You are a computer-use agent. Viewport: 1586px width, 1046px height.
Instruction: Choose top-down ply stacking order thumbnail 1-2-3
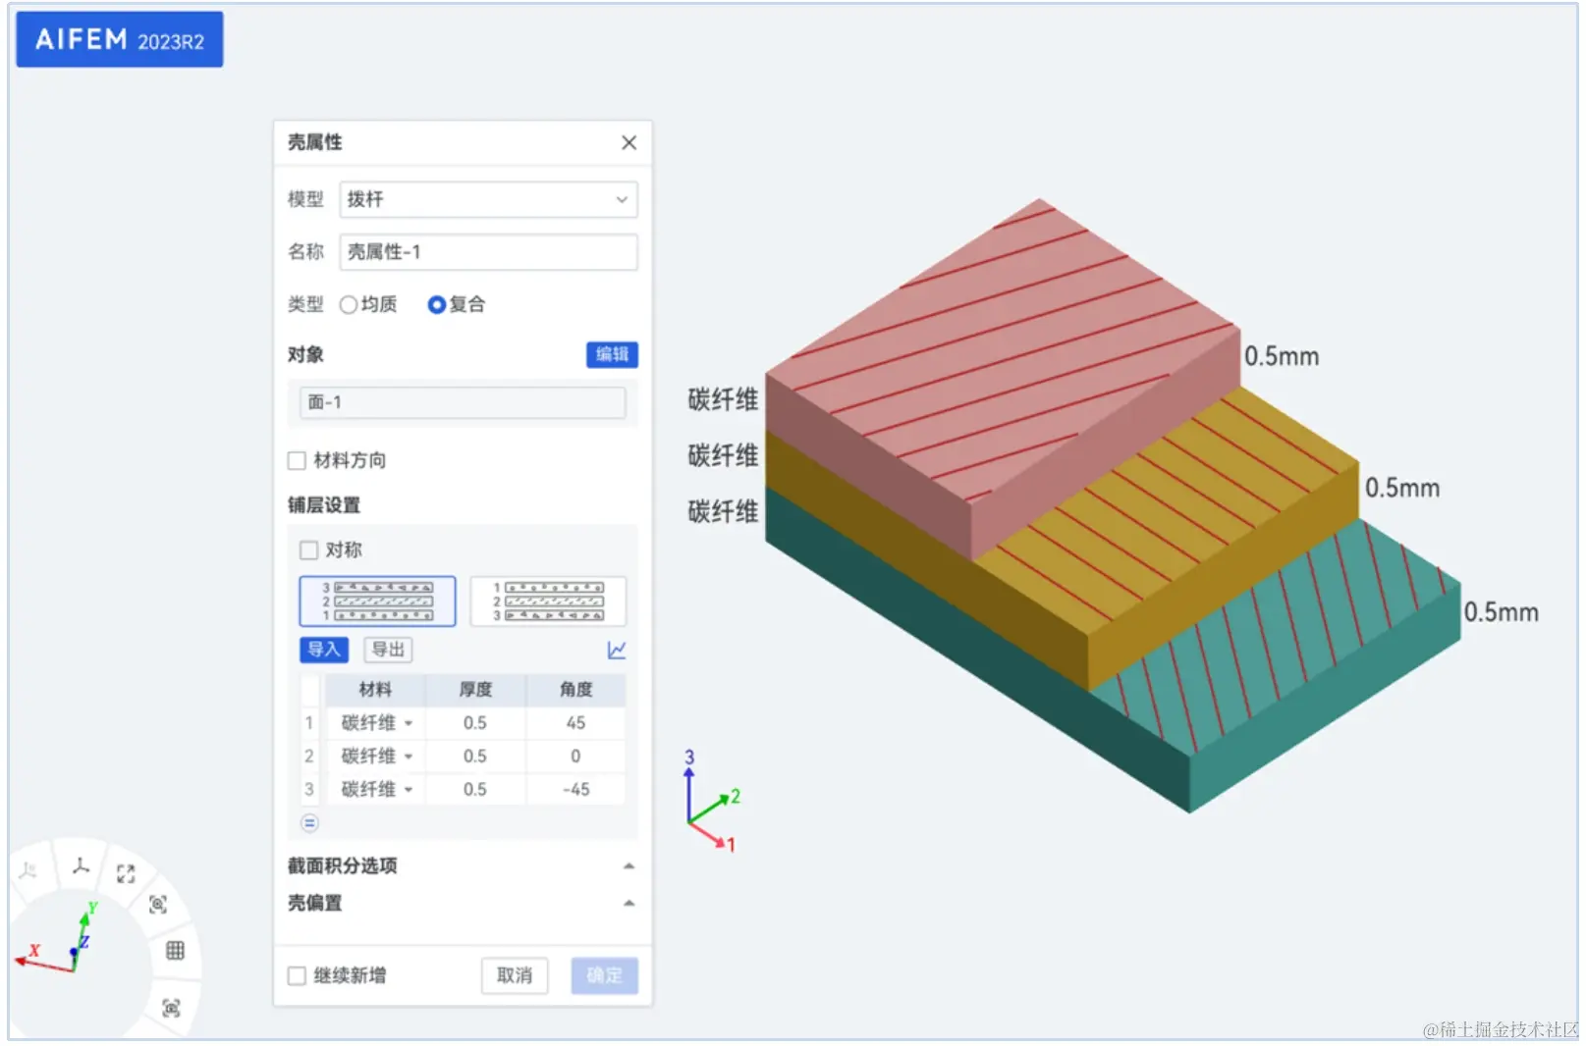(x=548, y=601)
